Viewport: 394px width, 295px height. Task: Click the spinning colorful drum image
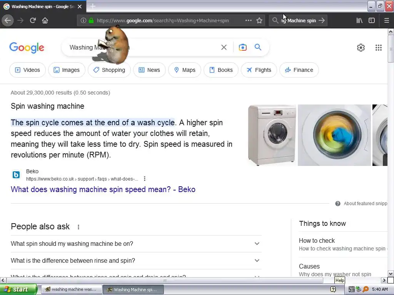pyautogui.click(x=334, y=135)
